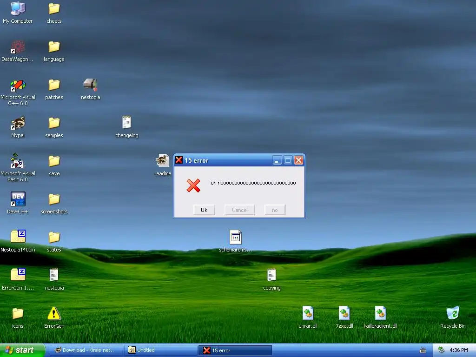Click the system tray safely remove icon

pyautogui.click(x=442, y=350)
